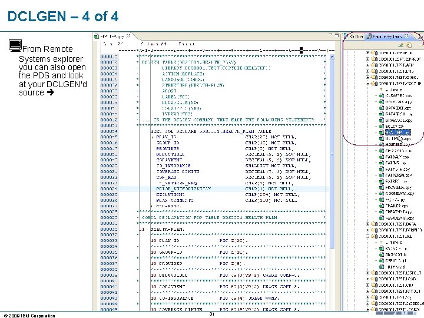Click the '10 PLAN-ID PIC X(20)' line
The width and height of the screenshot is (424, 318).
(199, 240)
